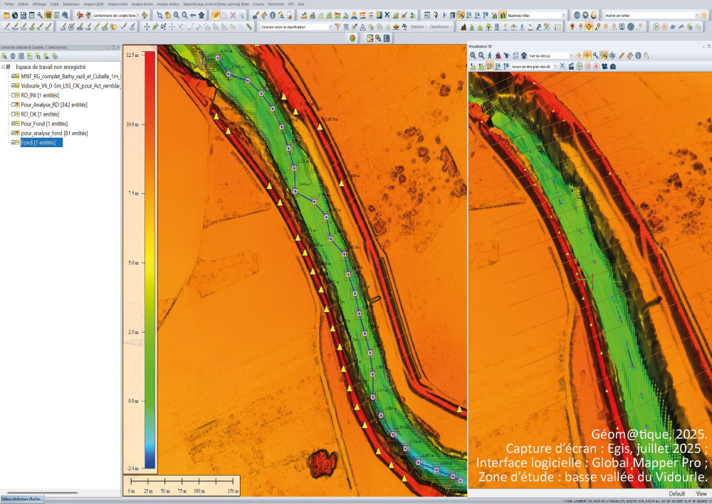The width and height of the screenshot is (712, 504).
Task: Open the 'Affichage' menu
Action: pyautogui.click(x=39, y=4)
